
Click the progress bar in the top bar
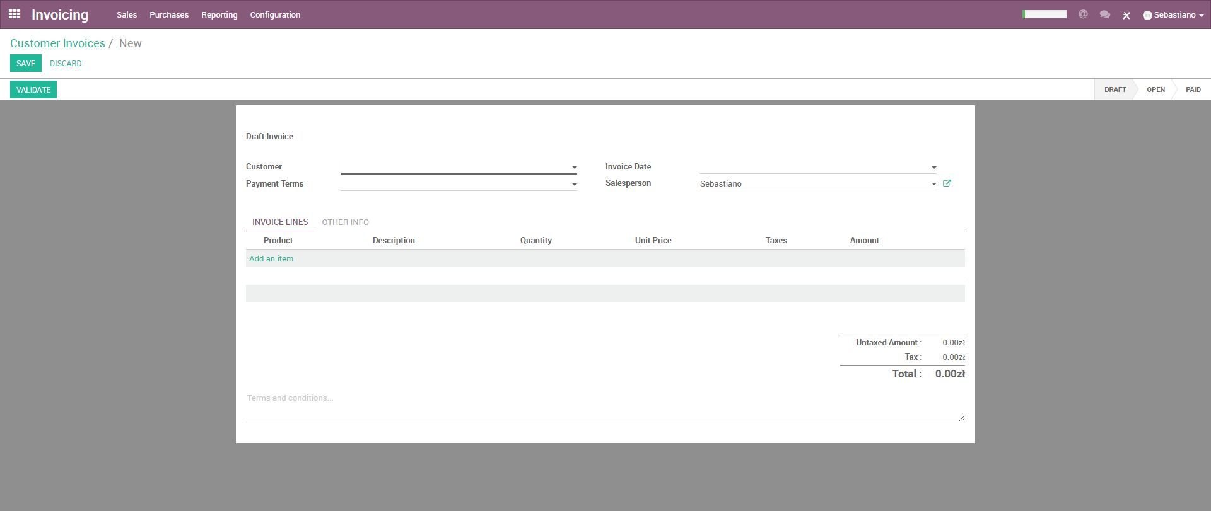coord(1044,14)
